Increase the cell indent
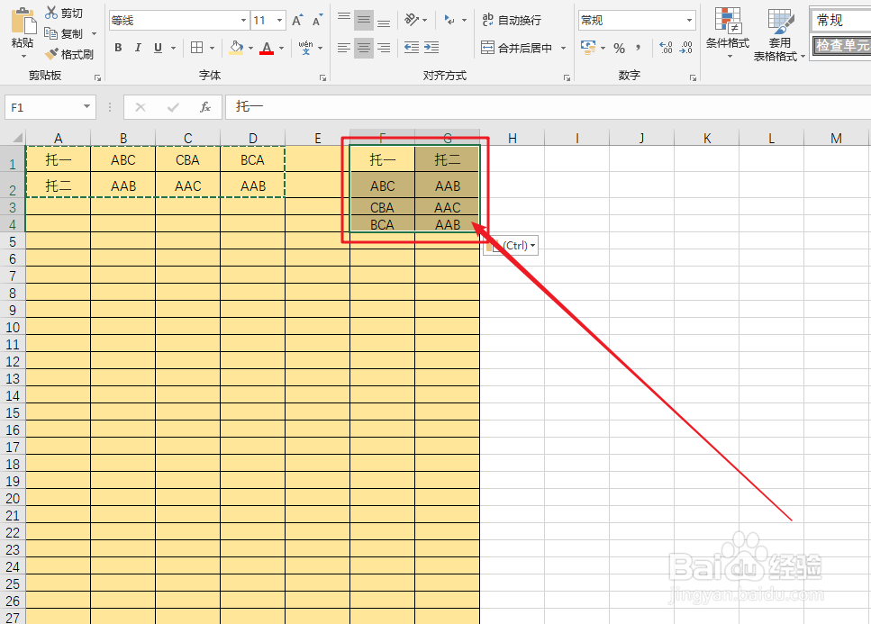871x624 pixels. click(431, 48)
